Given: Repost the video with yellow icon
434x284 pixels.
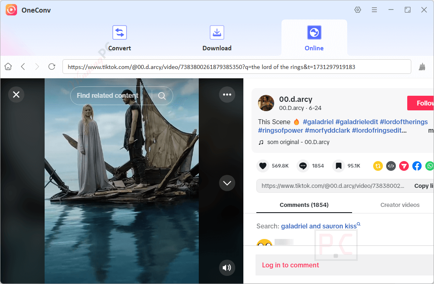Looking at the screenshot, I should (x=378, y=166).
